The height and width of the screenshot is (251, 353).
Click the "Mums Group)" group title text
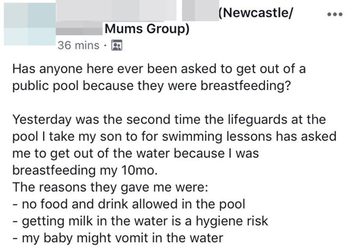coord(147,29)
